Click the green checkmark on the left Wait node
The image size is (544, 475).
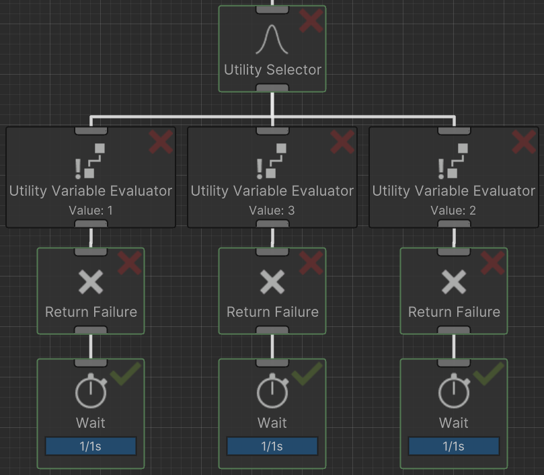coord(126,373)
